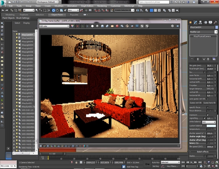The width and height of the screenshot is (219, 169).
Task: Switch to the Freeform tab
Action: (x=24, y=15)
